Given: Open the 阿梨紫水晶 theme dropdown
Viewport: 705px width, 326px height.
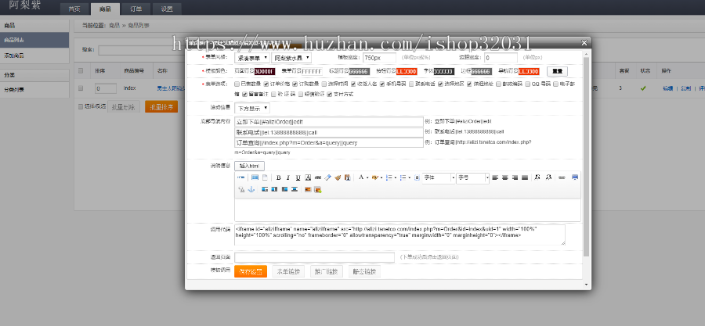Looking at the screenshot, I should pyautogui.click(x=291, y=58).
